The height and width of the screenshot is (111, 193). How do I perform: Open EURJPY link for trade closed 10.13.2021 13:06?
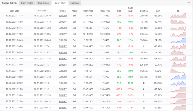(x=63, y=34)
